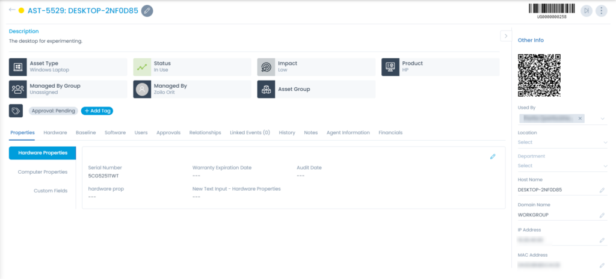
Task: Open the Location dropdown
Action: coord(562,143)
